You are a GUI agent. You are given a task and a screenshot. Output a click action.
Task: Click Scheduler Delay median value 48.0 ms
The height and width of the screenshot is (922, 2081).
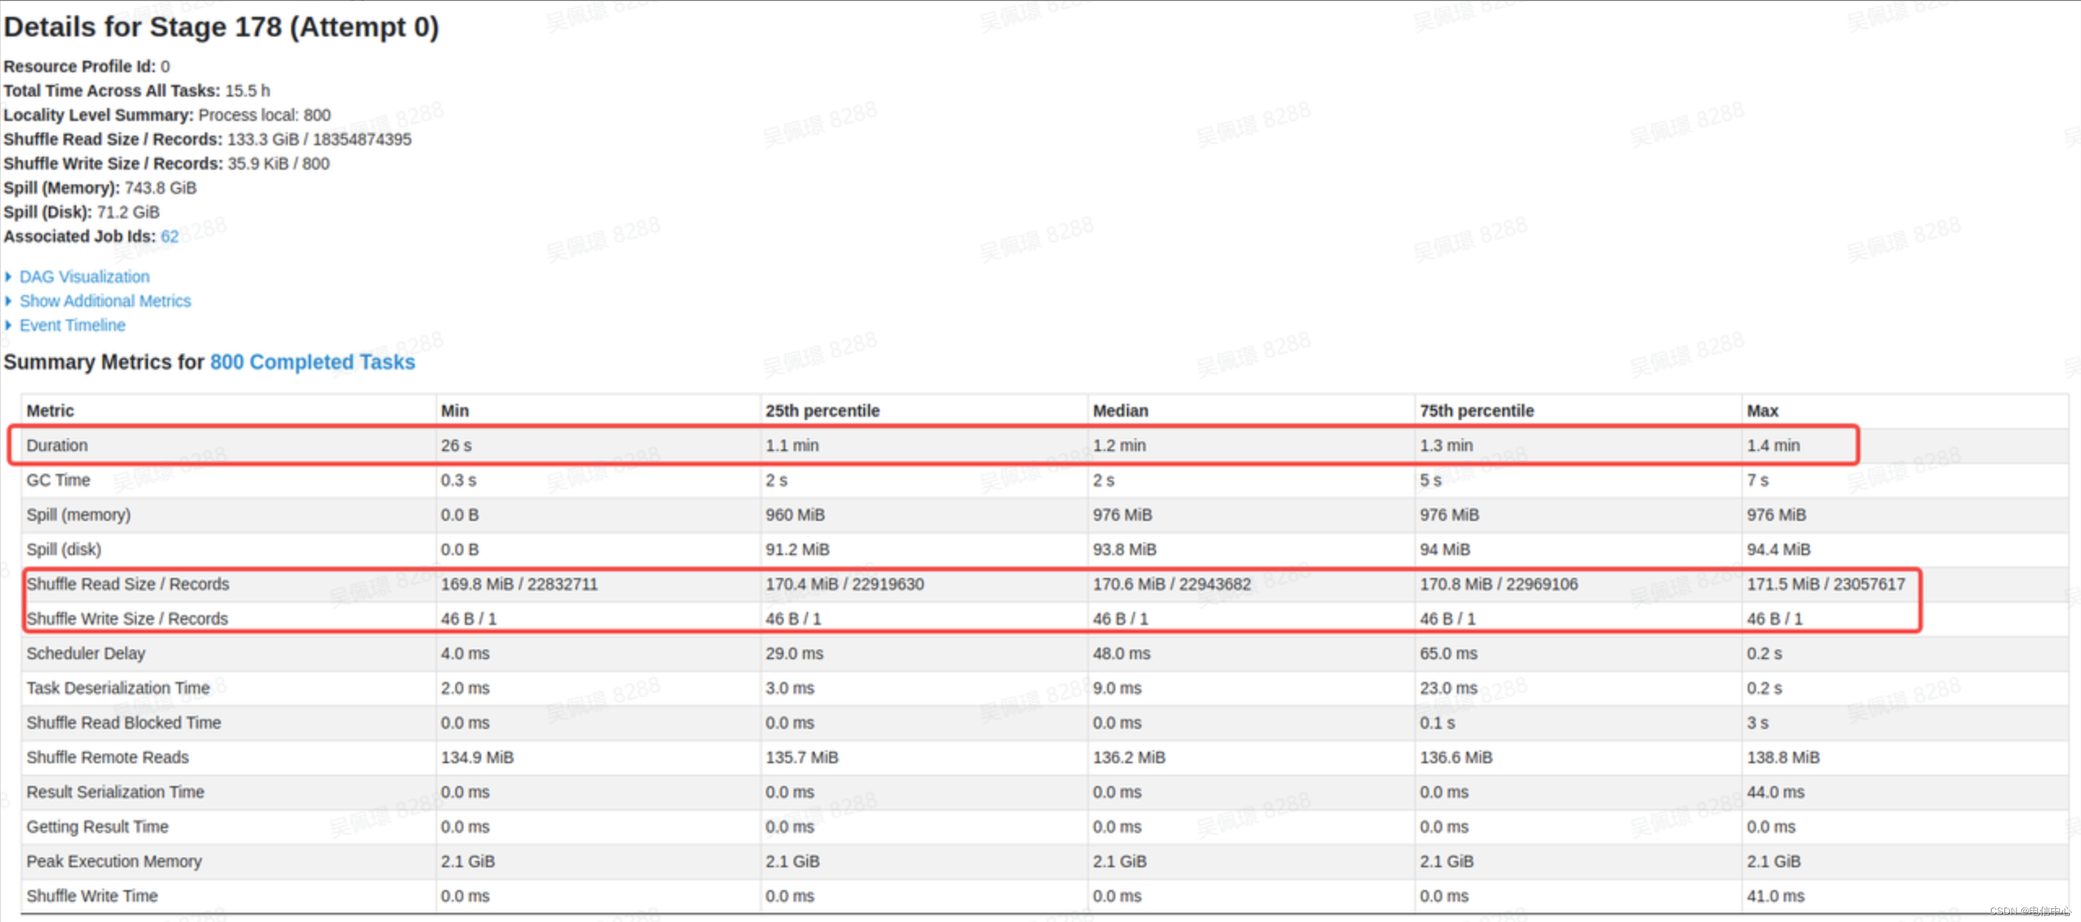1121,654
